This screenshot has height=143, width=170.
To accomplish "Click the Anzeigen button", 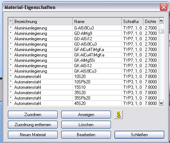I will point(86,115).
